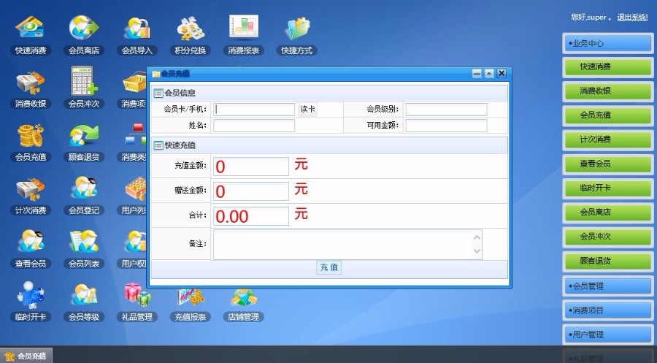
Task: Expand the 消费项目 sidebar section
Action: [607, 310]
